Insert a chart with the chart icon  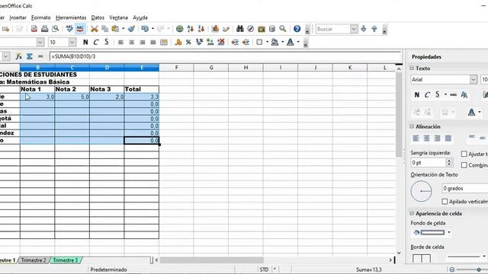(215, 29)
